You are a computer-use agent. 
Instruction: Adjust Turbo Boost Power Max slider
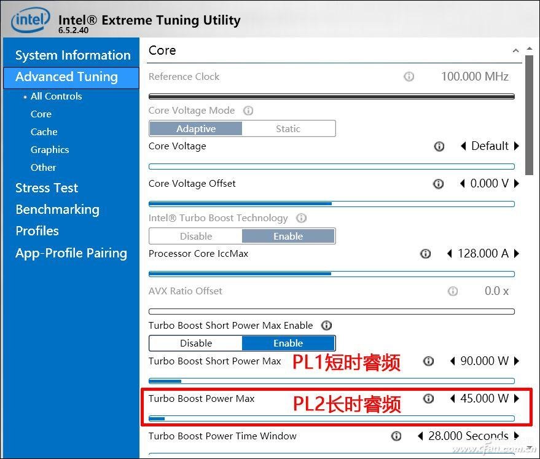pyautogui.click(x=332, y=418)
